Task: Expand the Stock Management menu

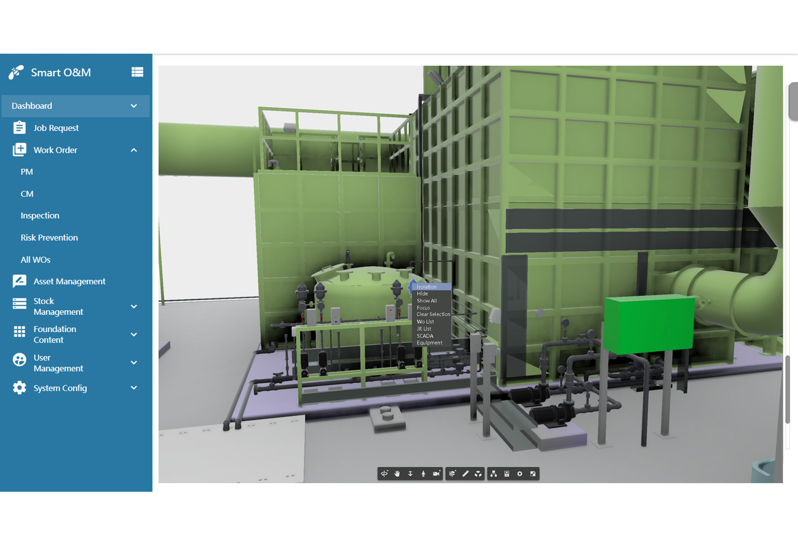Action: click(x=134, y=307)
